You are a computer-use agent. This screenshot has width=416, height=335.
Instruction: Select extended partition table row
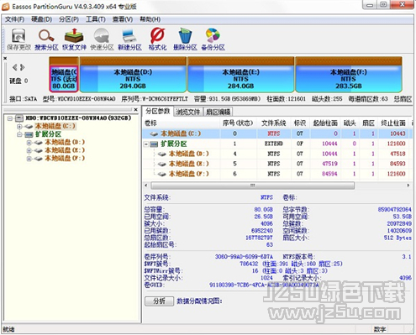(x=277, y=144)
